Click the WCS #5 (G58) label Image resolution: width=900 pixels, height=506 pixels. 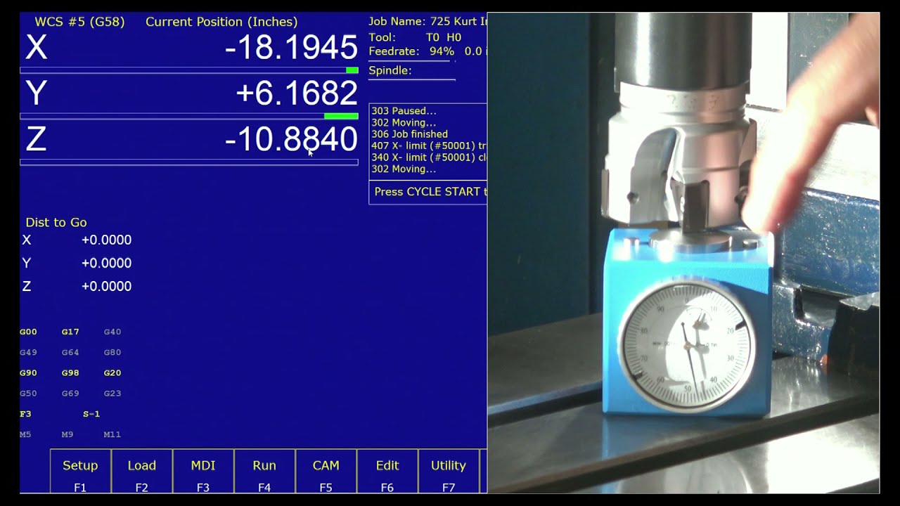[x=79, y=22]
